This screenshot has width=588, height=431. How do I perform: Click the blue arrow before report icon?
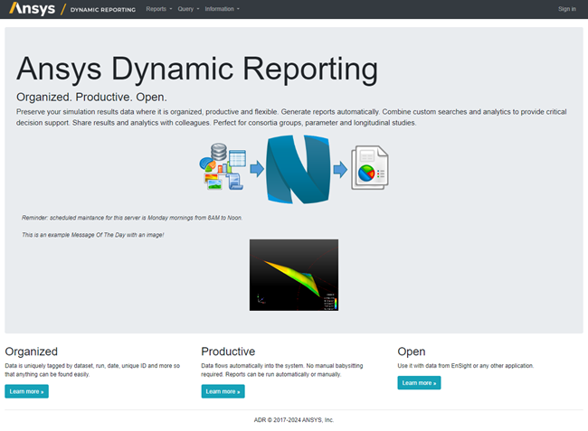point(339,169)
